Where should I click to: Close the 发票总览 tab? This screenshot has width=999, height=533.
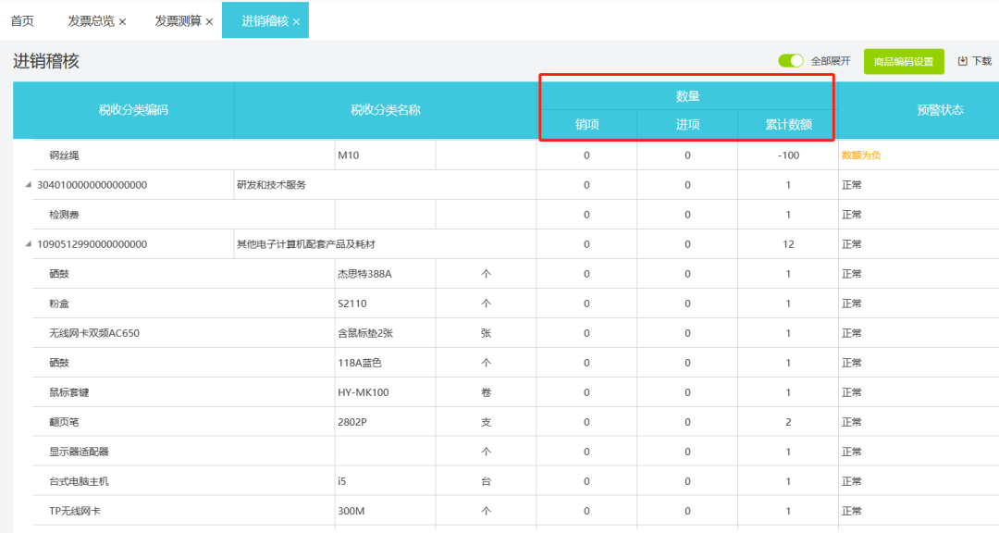122,21
